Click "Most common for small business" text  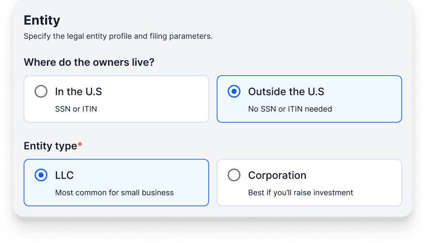click(114, 193)
